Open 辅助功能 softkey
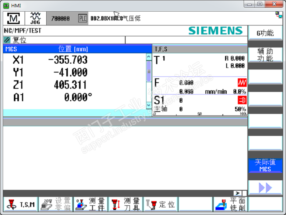Viewport: 286px width, 215px height. 265,55
